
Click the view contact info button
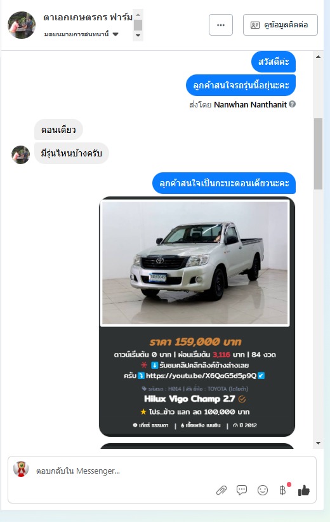(280, 25)
